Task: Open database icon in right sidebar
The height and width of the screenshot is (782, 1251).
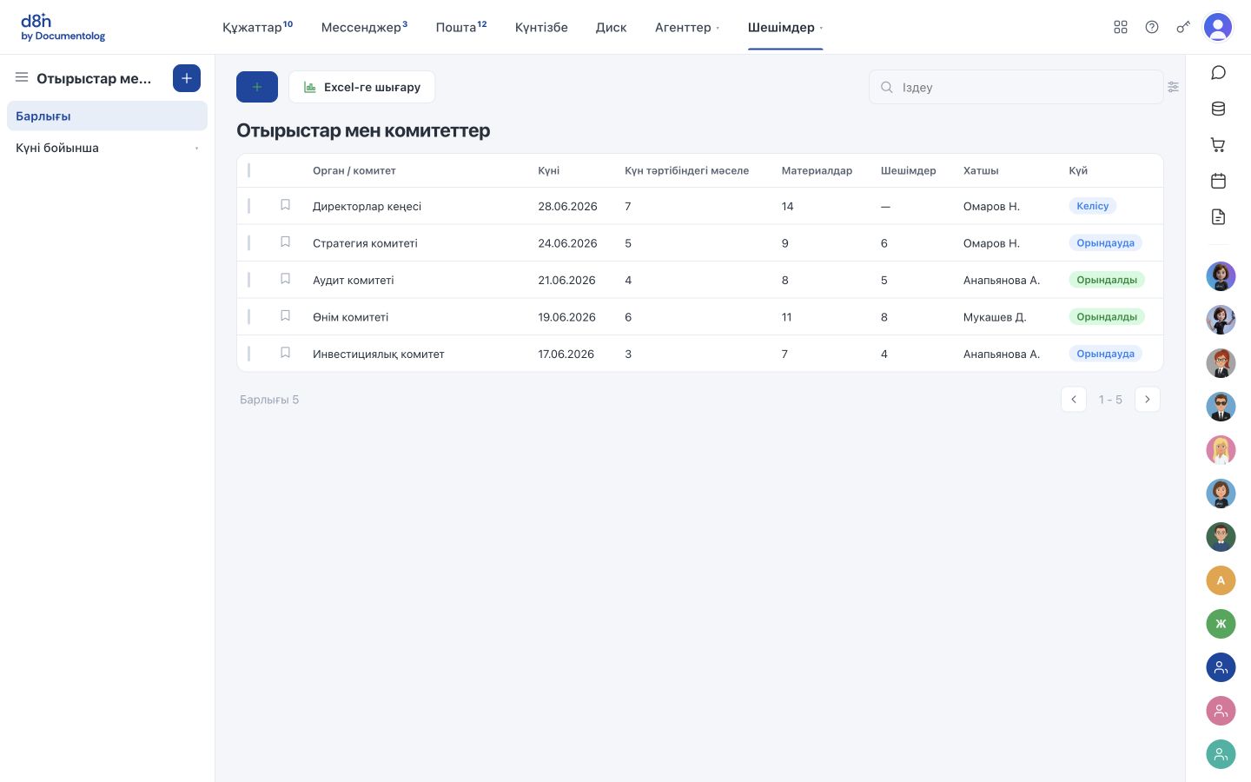Action: (x=1218, y=109)
